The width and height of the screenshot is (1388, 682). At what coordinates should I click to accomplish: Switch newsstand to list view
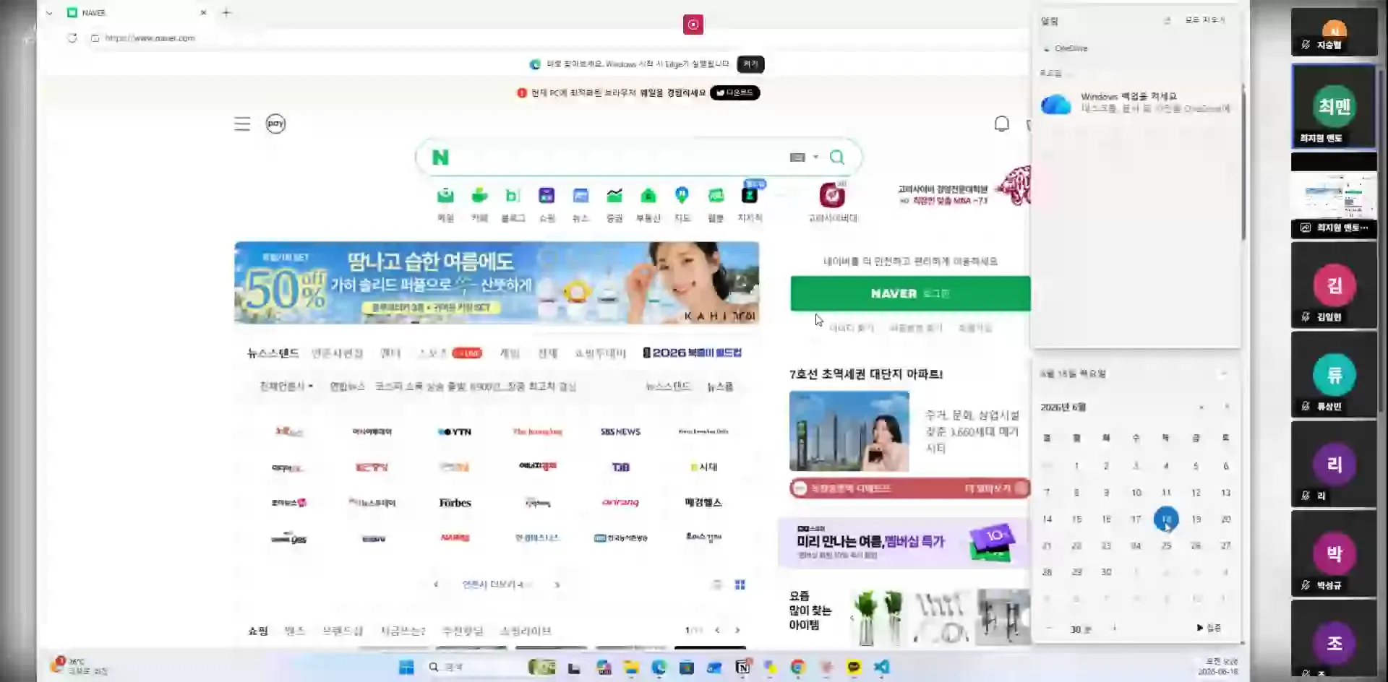pyautogui.click(x=716, y=584)
